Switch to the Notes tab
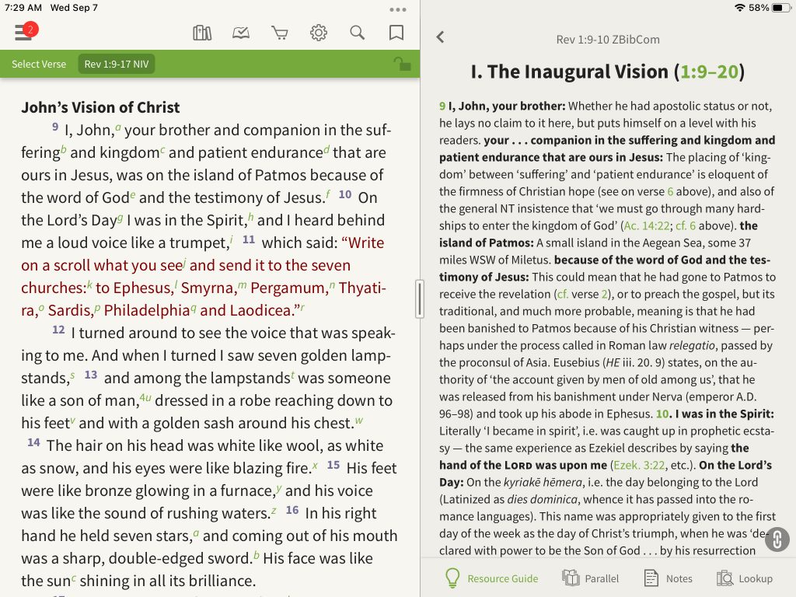 [x=668, y=578]
